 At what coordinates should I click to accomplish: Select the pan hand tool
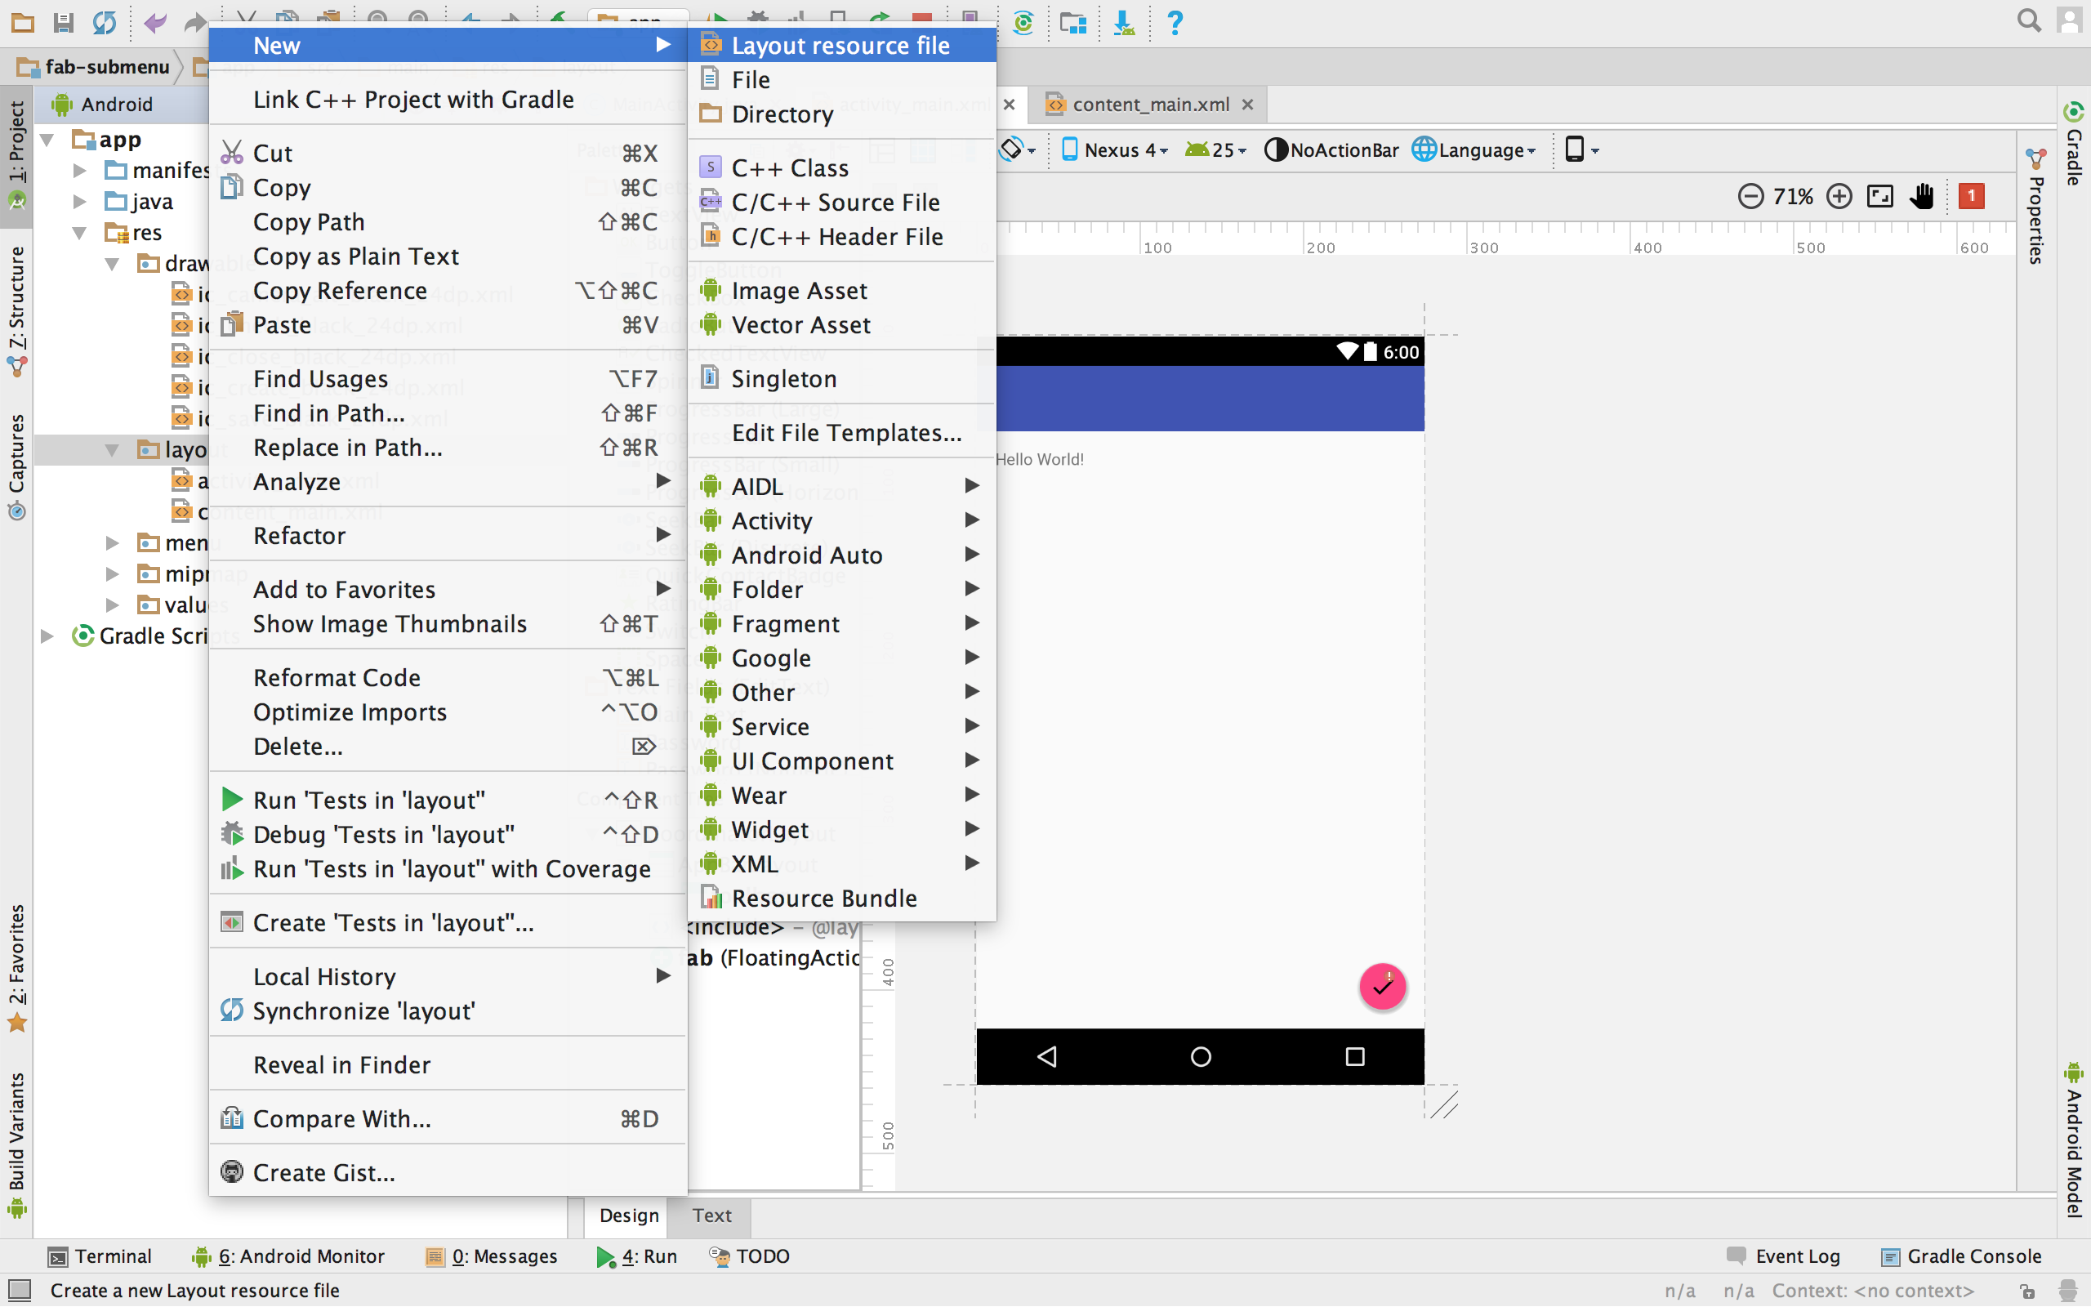1922,196
